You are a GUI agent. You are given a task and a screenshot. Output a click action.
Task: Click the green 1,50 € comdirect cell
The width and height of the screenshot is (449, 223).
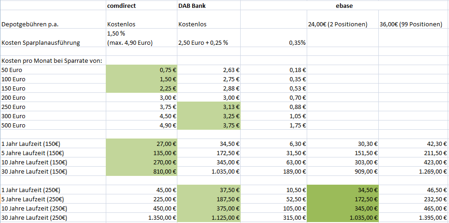(141, 79)
